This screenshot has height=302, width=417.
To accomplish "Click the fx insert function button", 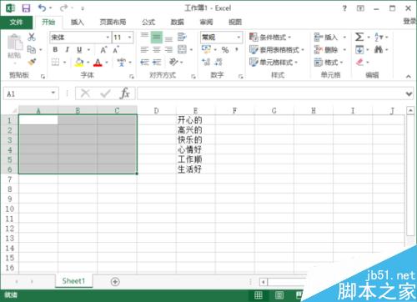I will [125, 93].
